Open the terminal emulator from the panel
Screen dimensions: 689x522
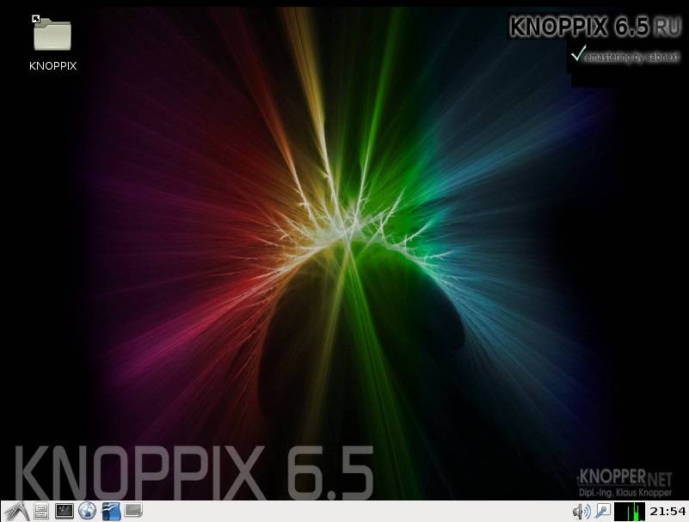65,511
